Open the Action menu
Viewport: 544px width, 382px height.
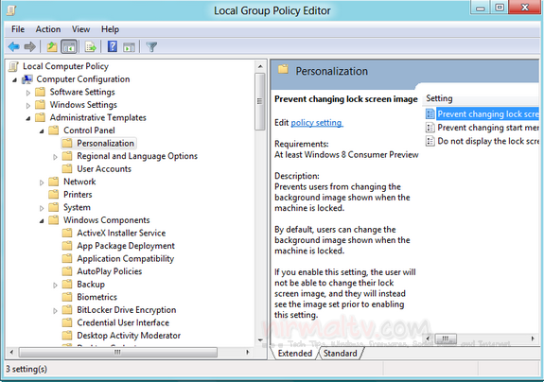coord(48,29)
